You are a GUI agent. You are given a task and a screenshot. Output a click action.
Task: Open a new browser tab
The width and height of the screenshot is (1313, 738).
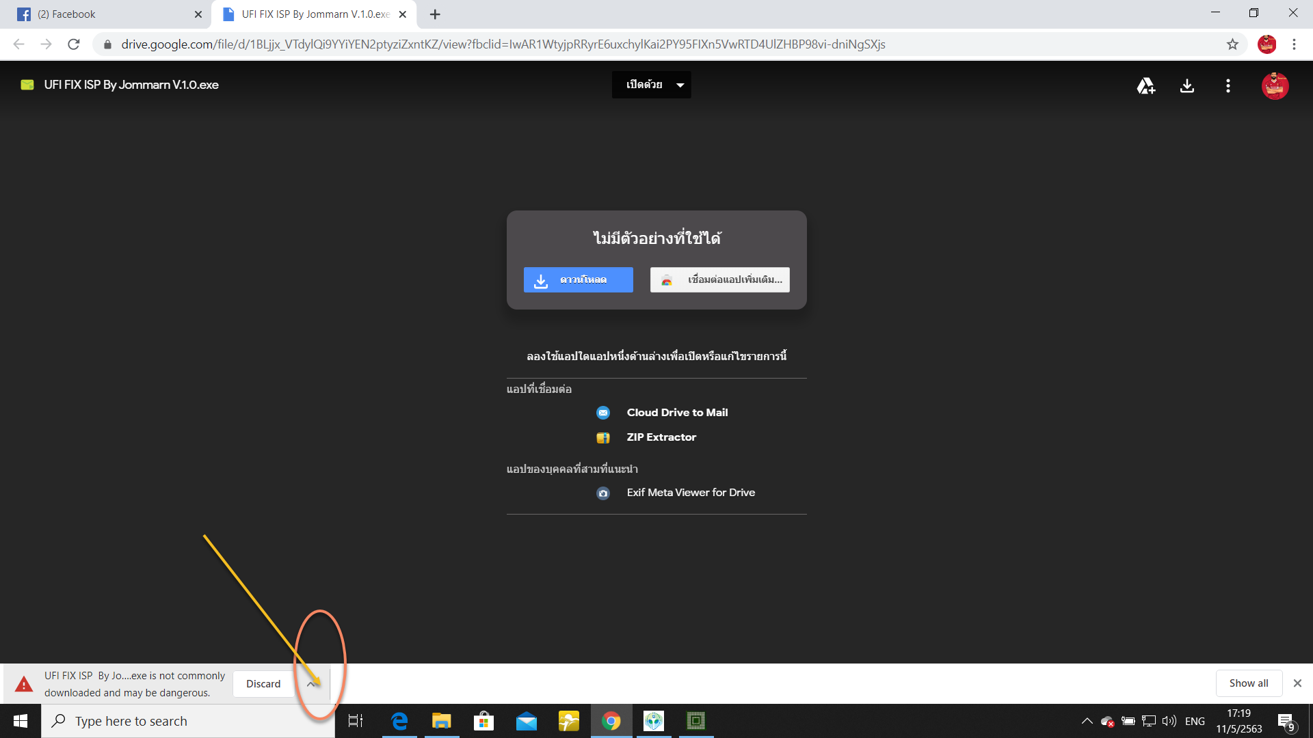click(435, 14)
